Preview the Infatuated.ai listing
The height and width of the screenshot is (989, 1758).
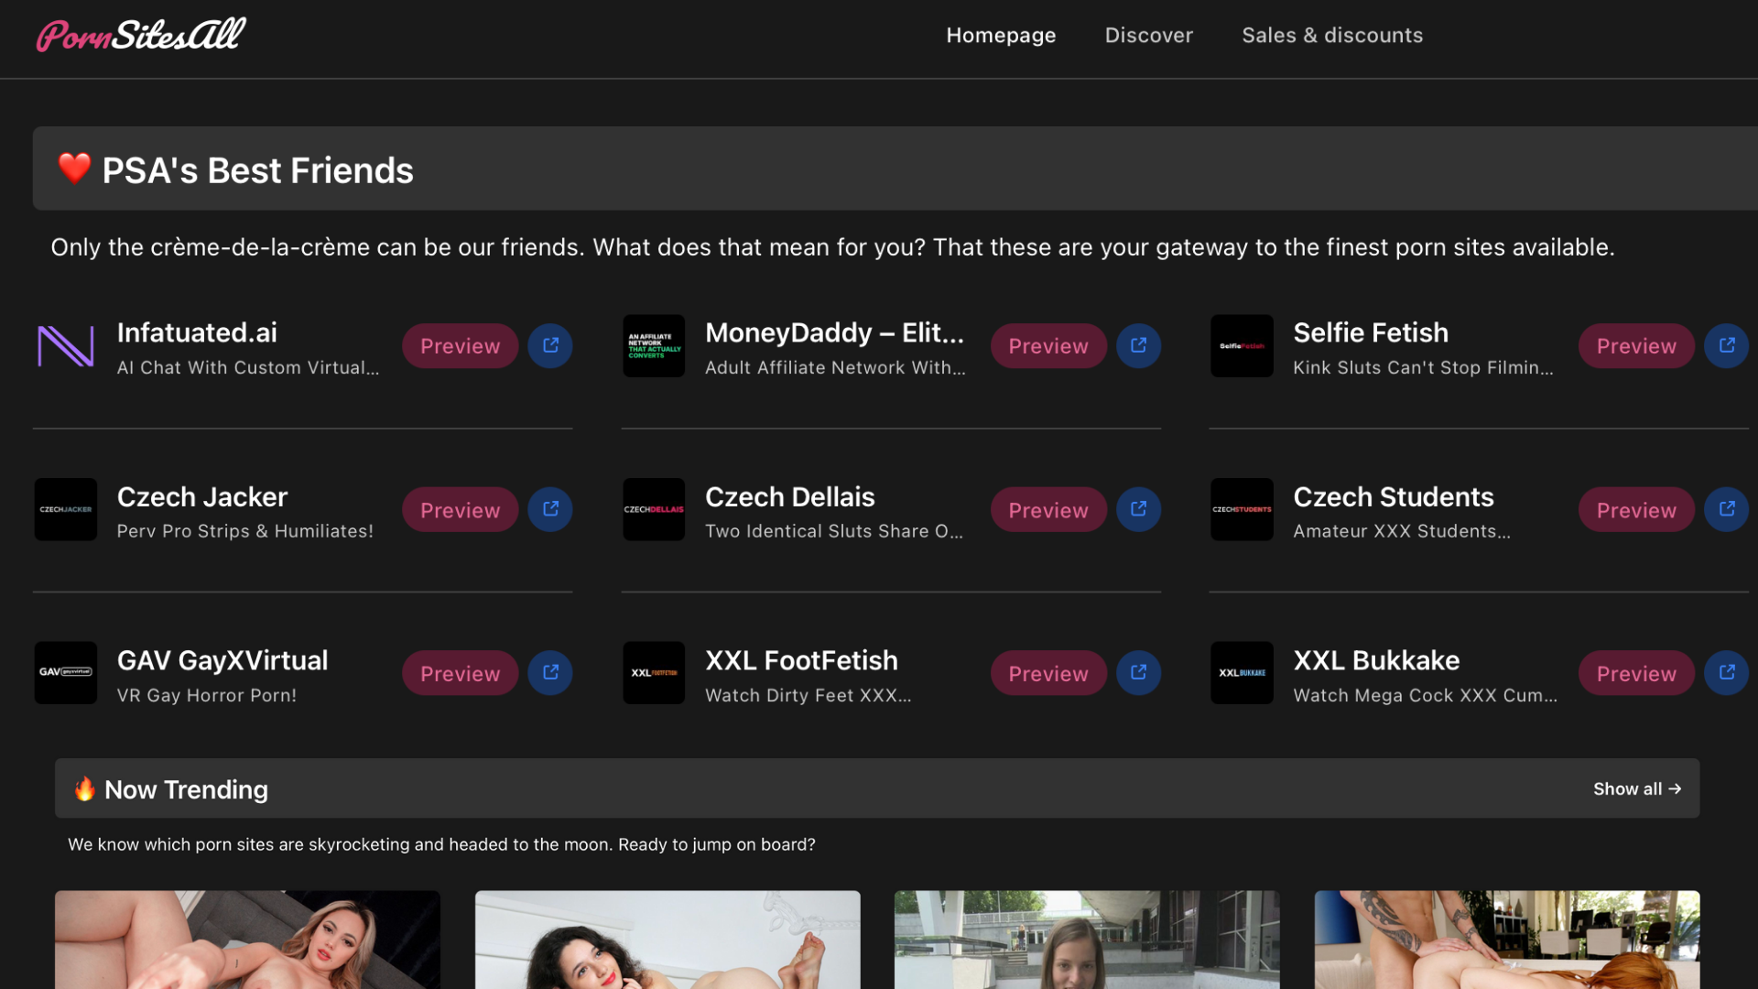461,346
